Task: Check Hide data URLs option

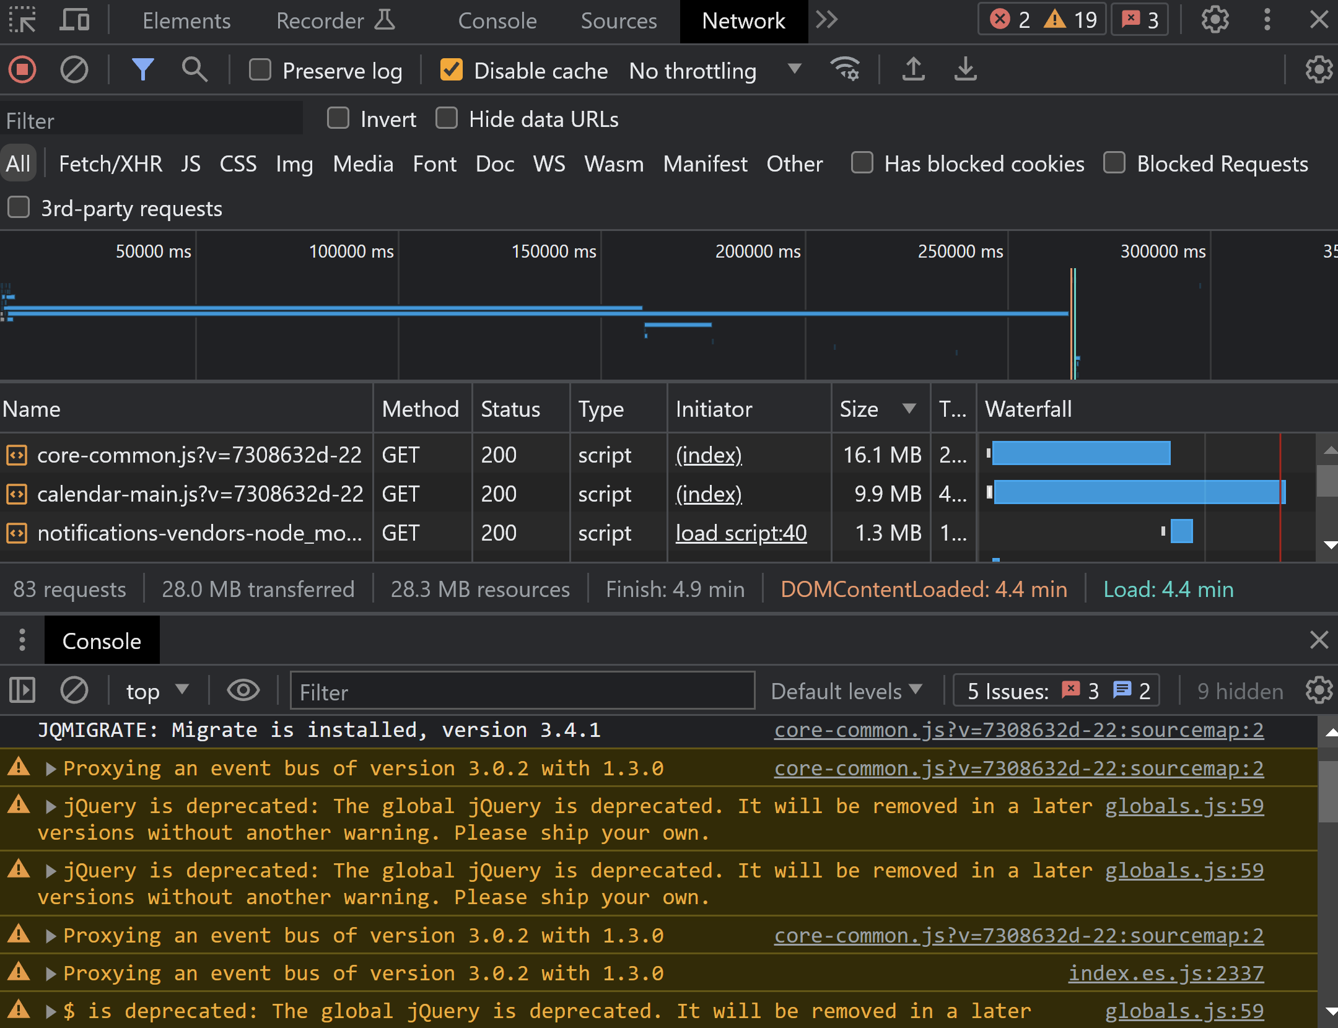Action: [x=447, y=118]
